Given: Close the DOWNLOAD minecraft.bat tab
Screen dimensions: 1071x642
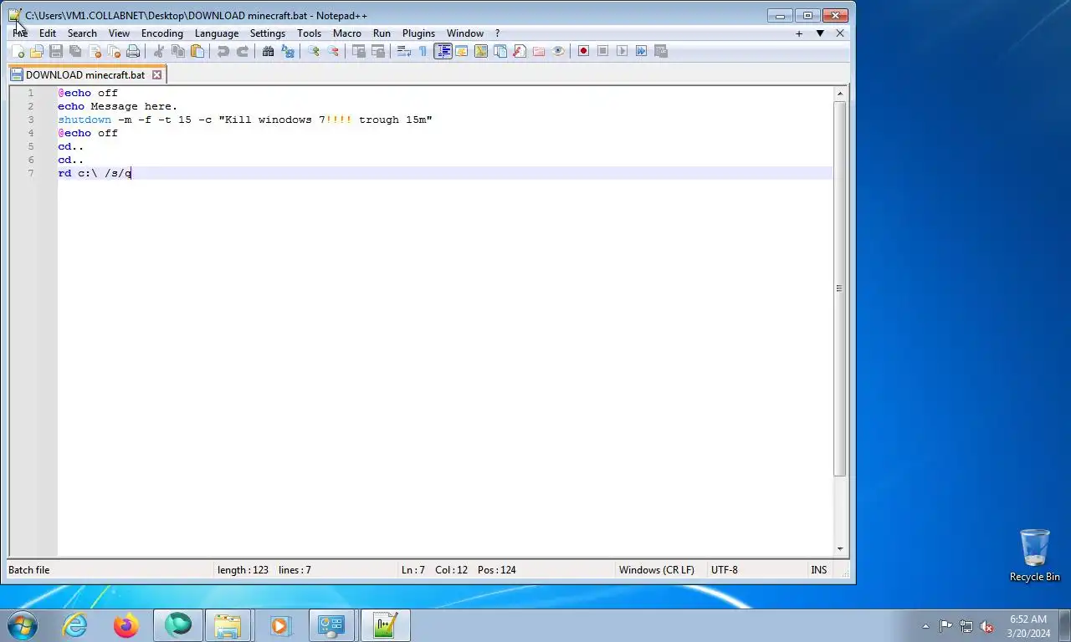Looking at the screenshot, I should pos(156,74).
